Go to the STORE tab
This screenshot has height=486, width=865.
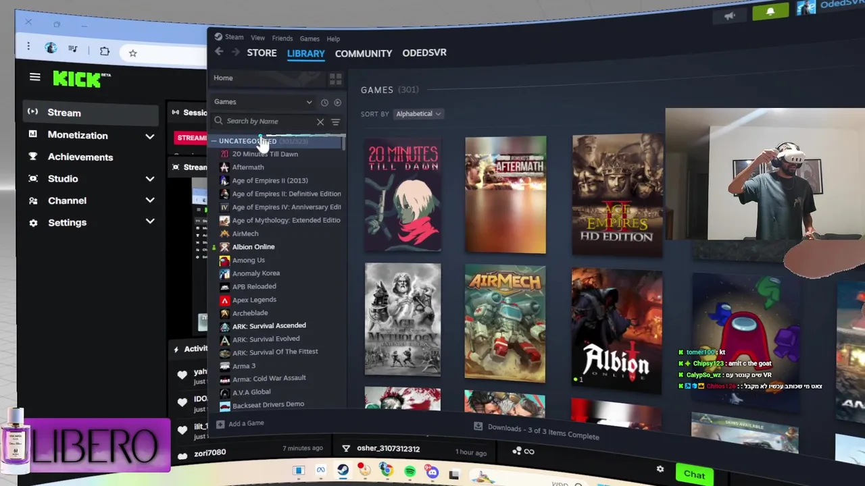[x=262, y=53]
